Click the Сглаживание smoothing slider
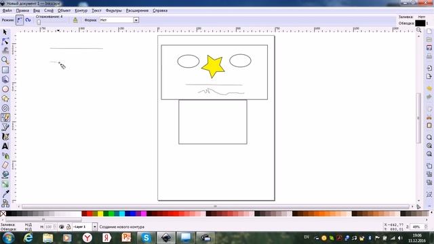The height and width of the screenshot is (244, 434). tap(39, 22)
